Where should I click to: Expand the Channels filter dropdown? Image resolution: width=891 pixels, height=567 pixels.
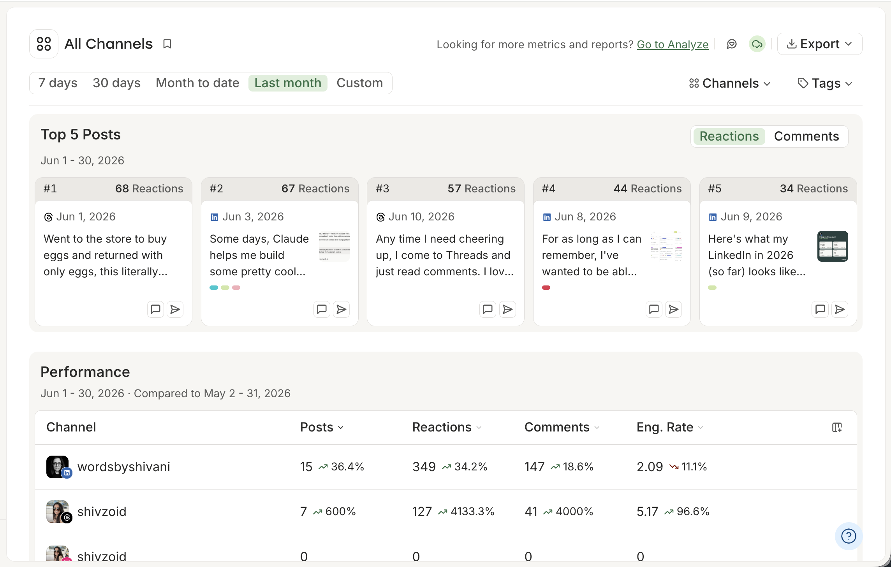(x=729, y=83)
